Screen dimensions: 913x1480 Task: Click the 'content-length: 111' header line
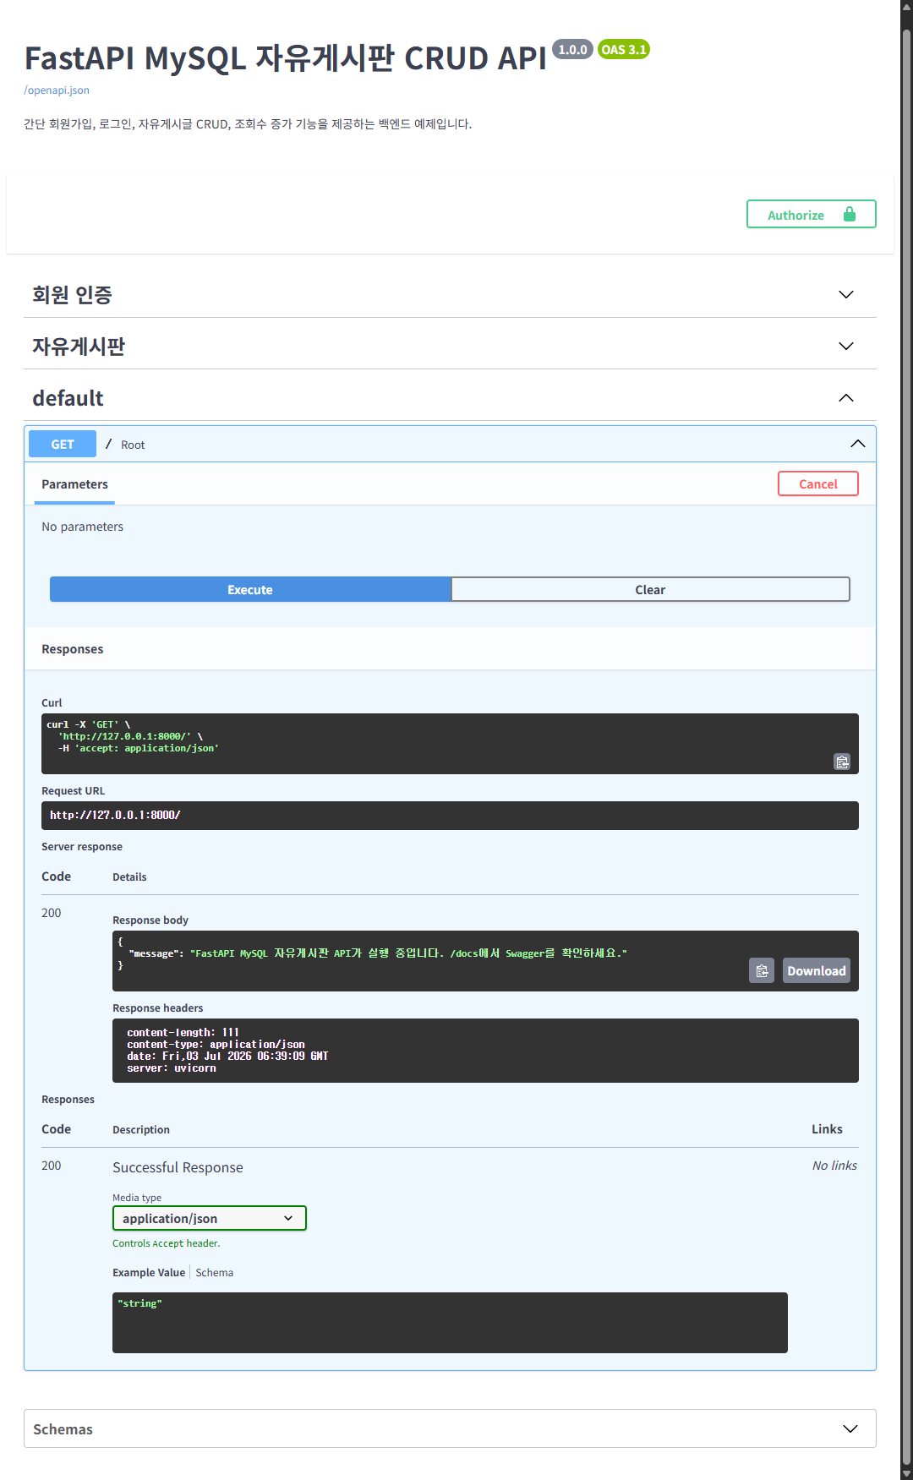pyautogui.click(x=183, y=1033)
